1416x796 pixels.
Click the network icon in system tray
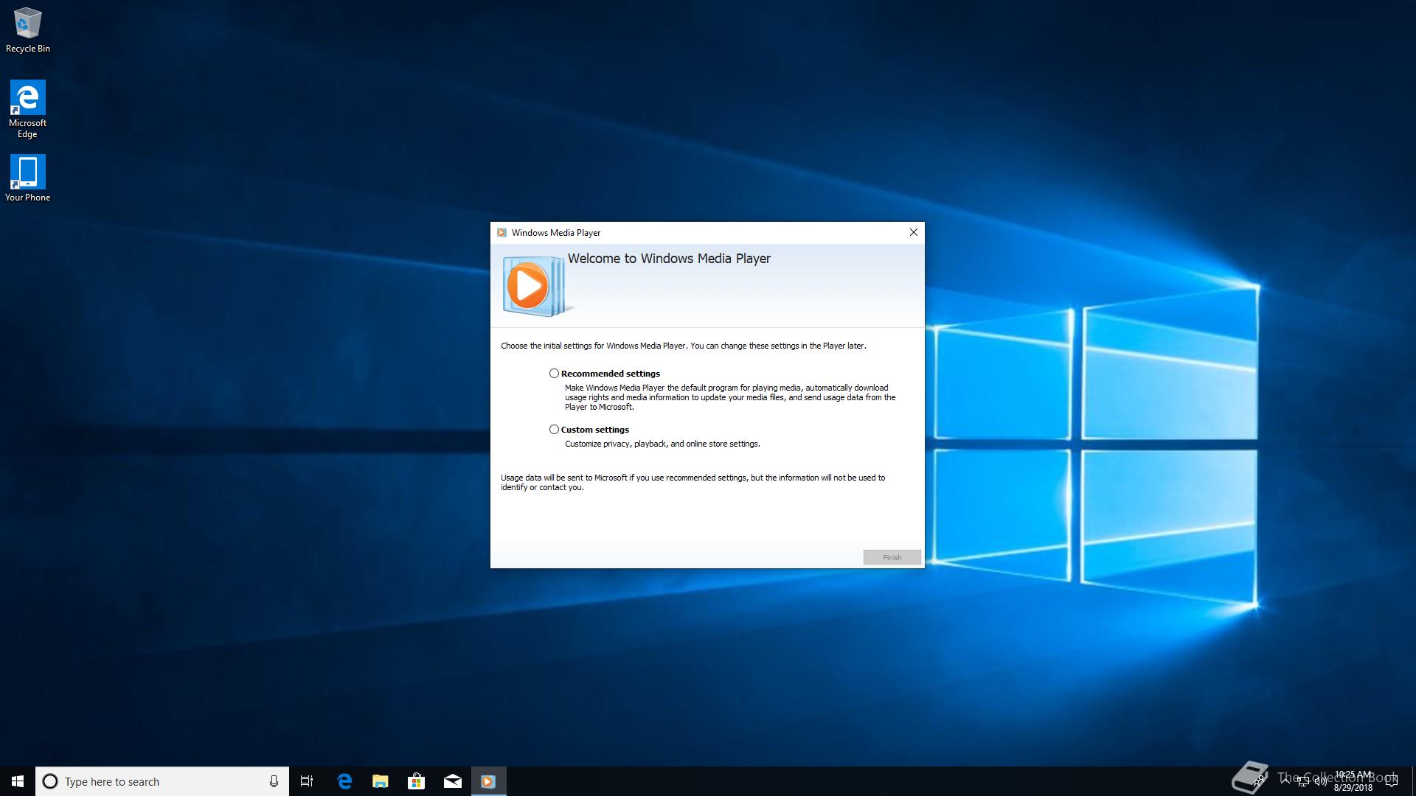tap(1302, 782)
